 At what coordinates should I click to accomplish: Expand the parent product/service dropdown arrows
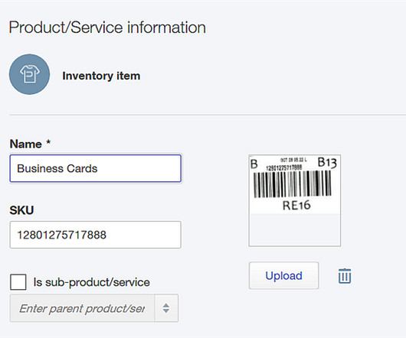[x=166, y=308]
